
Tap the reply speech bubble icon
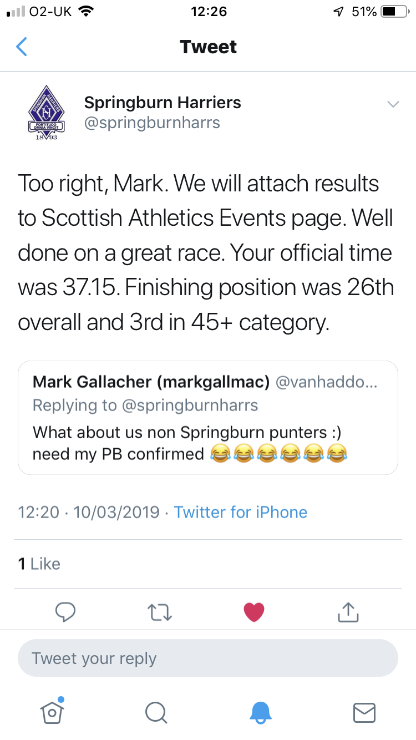click(x=66, y=612)
